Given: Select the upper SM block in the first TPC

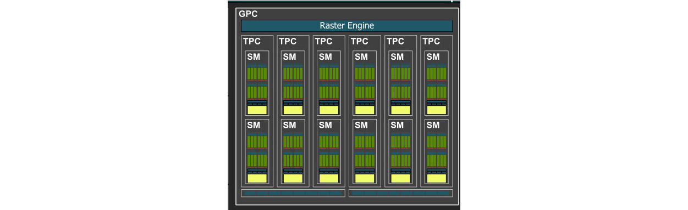Looking at the screenshot, I should [x=257, y=83].
